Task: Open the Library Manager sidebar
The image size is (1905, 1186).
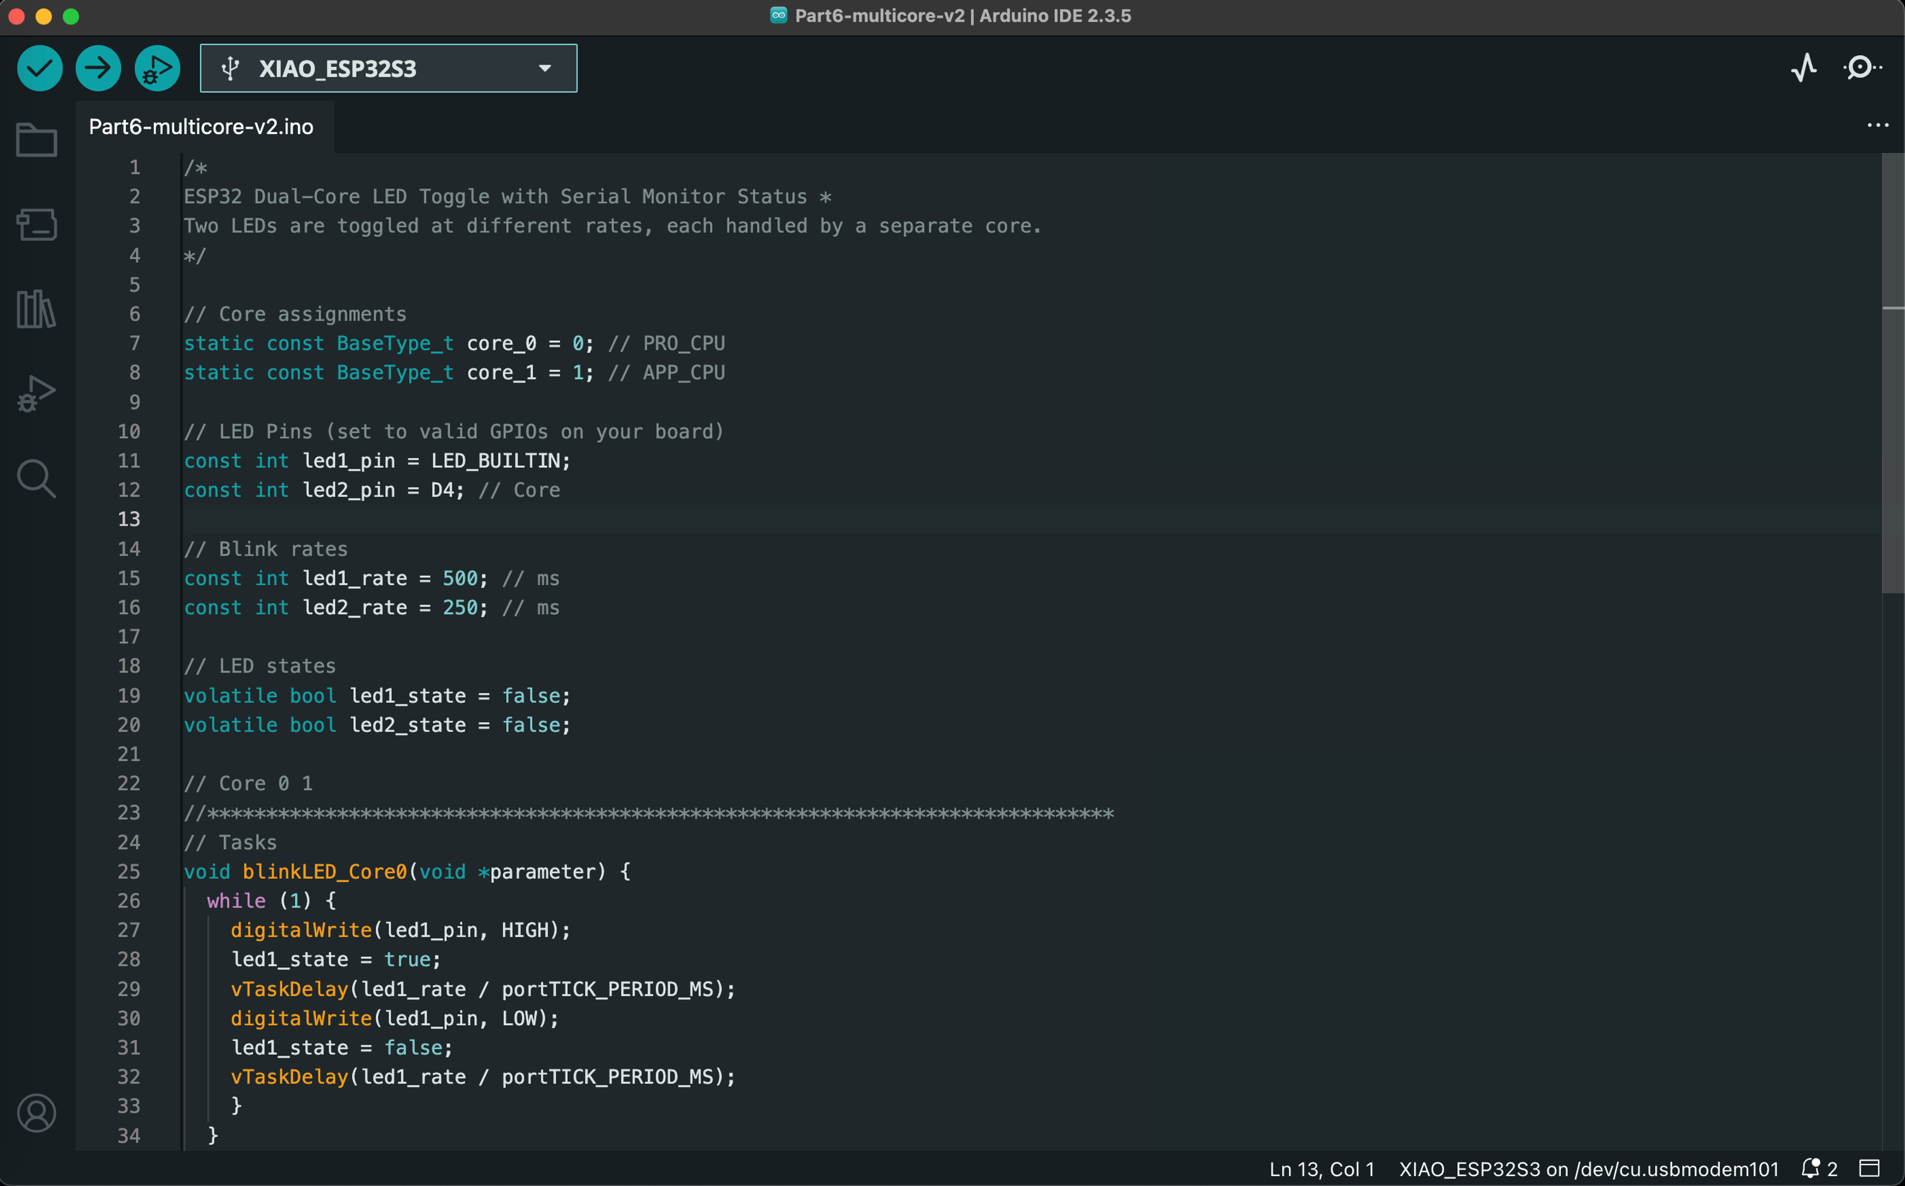Action: (36, 309)
